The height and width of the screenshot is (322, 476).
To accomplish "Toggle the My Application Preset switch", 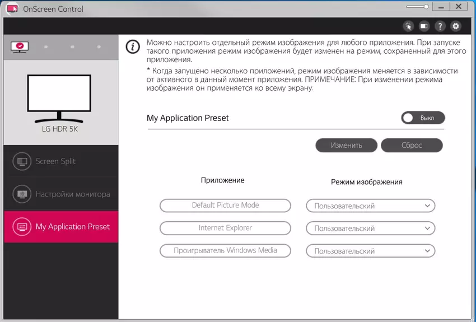I will (423, 118).
